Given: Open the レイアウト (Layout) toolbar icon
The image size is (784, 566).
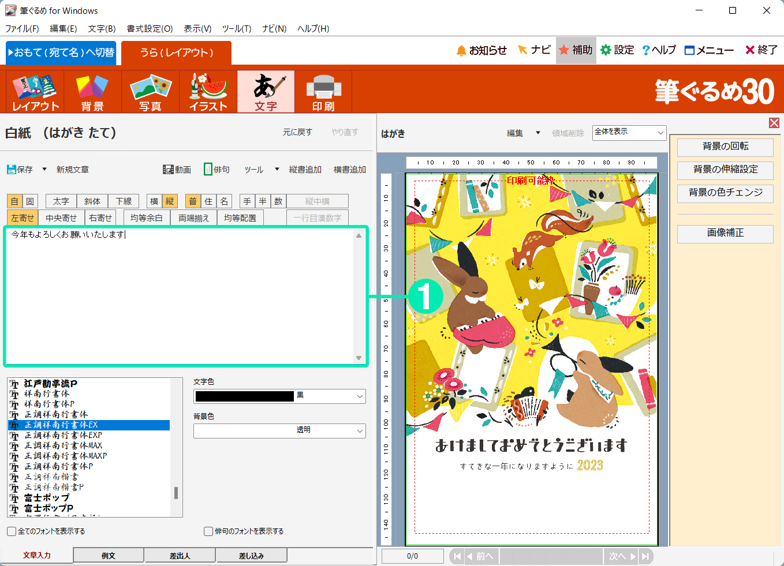Looking at the screenshot, I should click(35, 92).
